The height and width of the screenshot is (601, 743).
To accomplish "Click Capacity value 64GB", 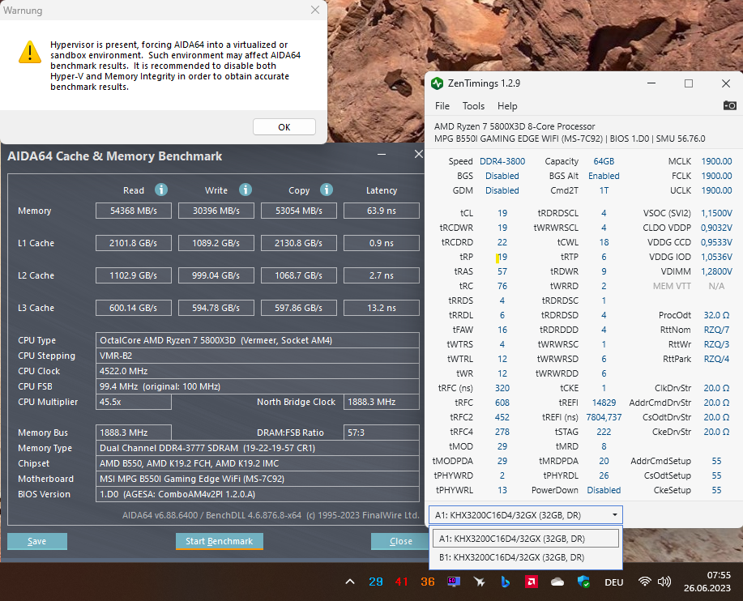I will pyautogui.click(x=604, y=161).
